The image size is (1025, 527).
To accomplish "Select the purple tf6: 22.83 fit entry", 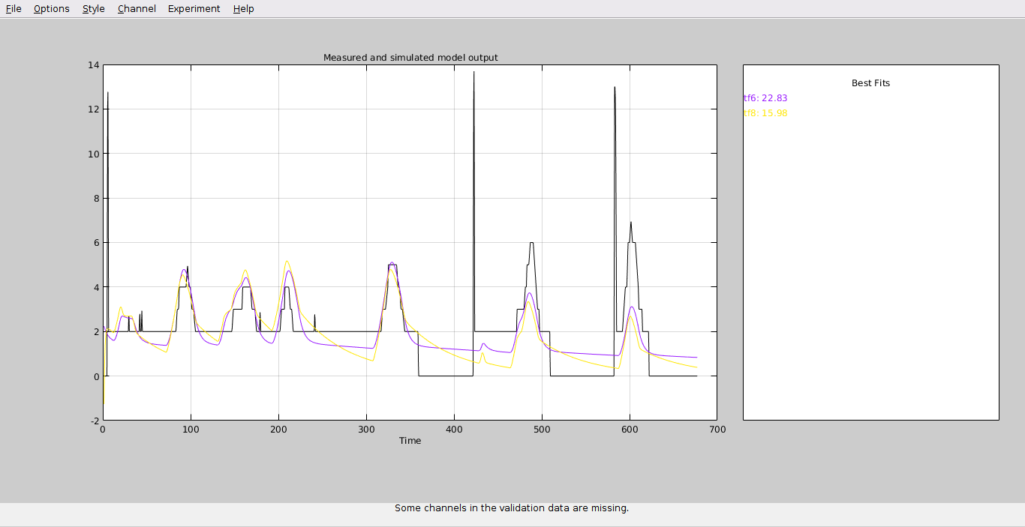I will pyautogui.click(x=765, y=98).
